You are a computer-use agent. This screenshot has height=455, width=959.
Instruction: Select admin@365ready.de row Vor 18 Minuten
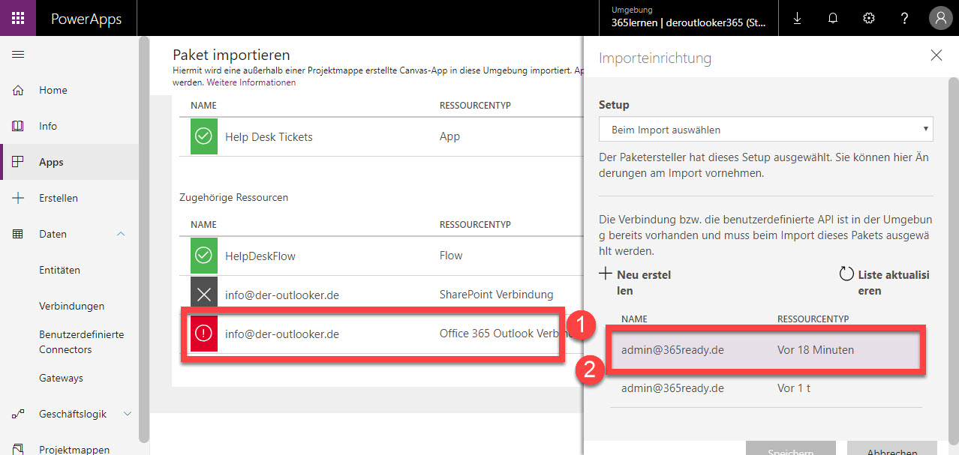coord(766,349)
